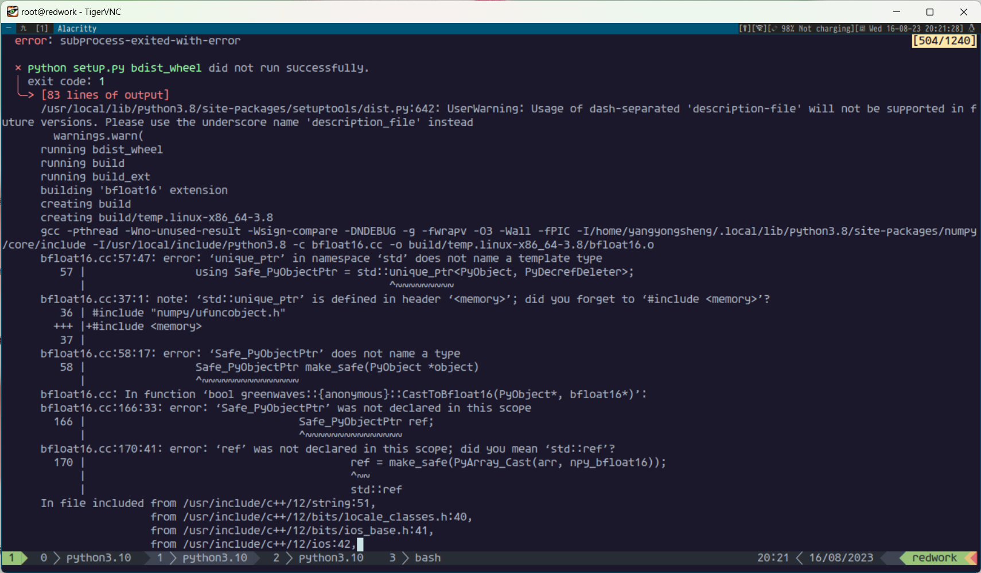Click the 'running bdist_wheel' line

tap(102, 150)
